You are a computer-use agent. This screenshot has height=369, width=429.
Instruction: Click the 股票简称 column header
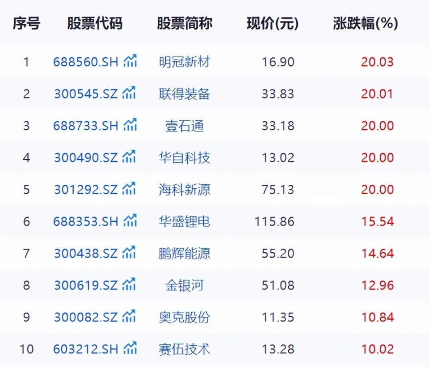[185, 23]
